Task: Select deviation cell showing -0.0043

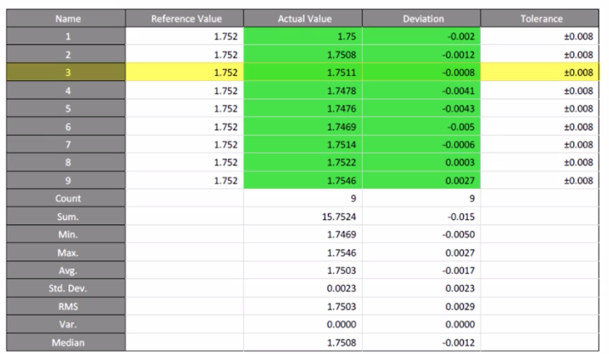Action: click(422, 108)
